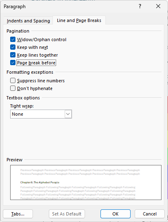This screenshot has height=222, width=168.
Task: Click the paragraph Preview box
Action: [86, 182]
